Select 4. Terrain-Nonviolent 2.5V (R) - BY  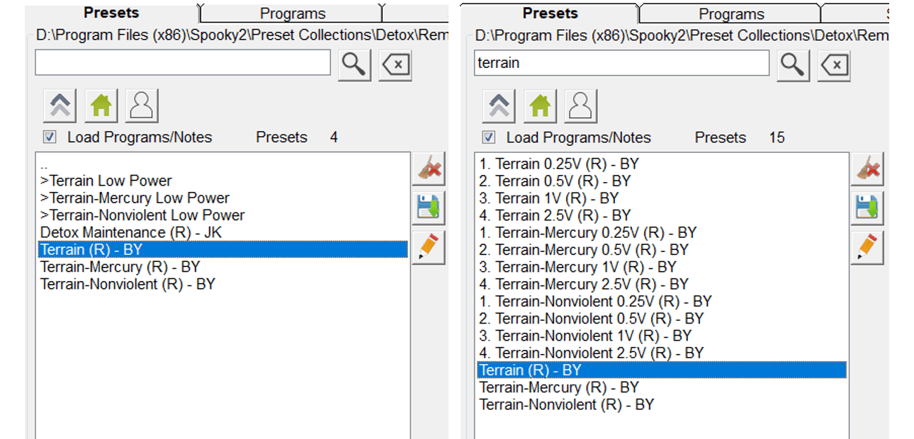pos(592,353)
